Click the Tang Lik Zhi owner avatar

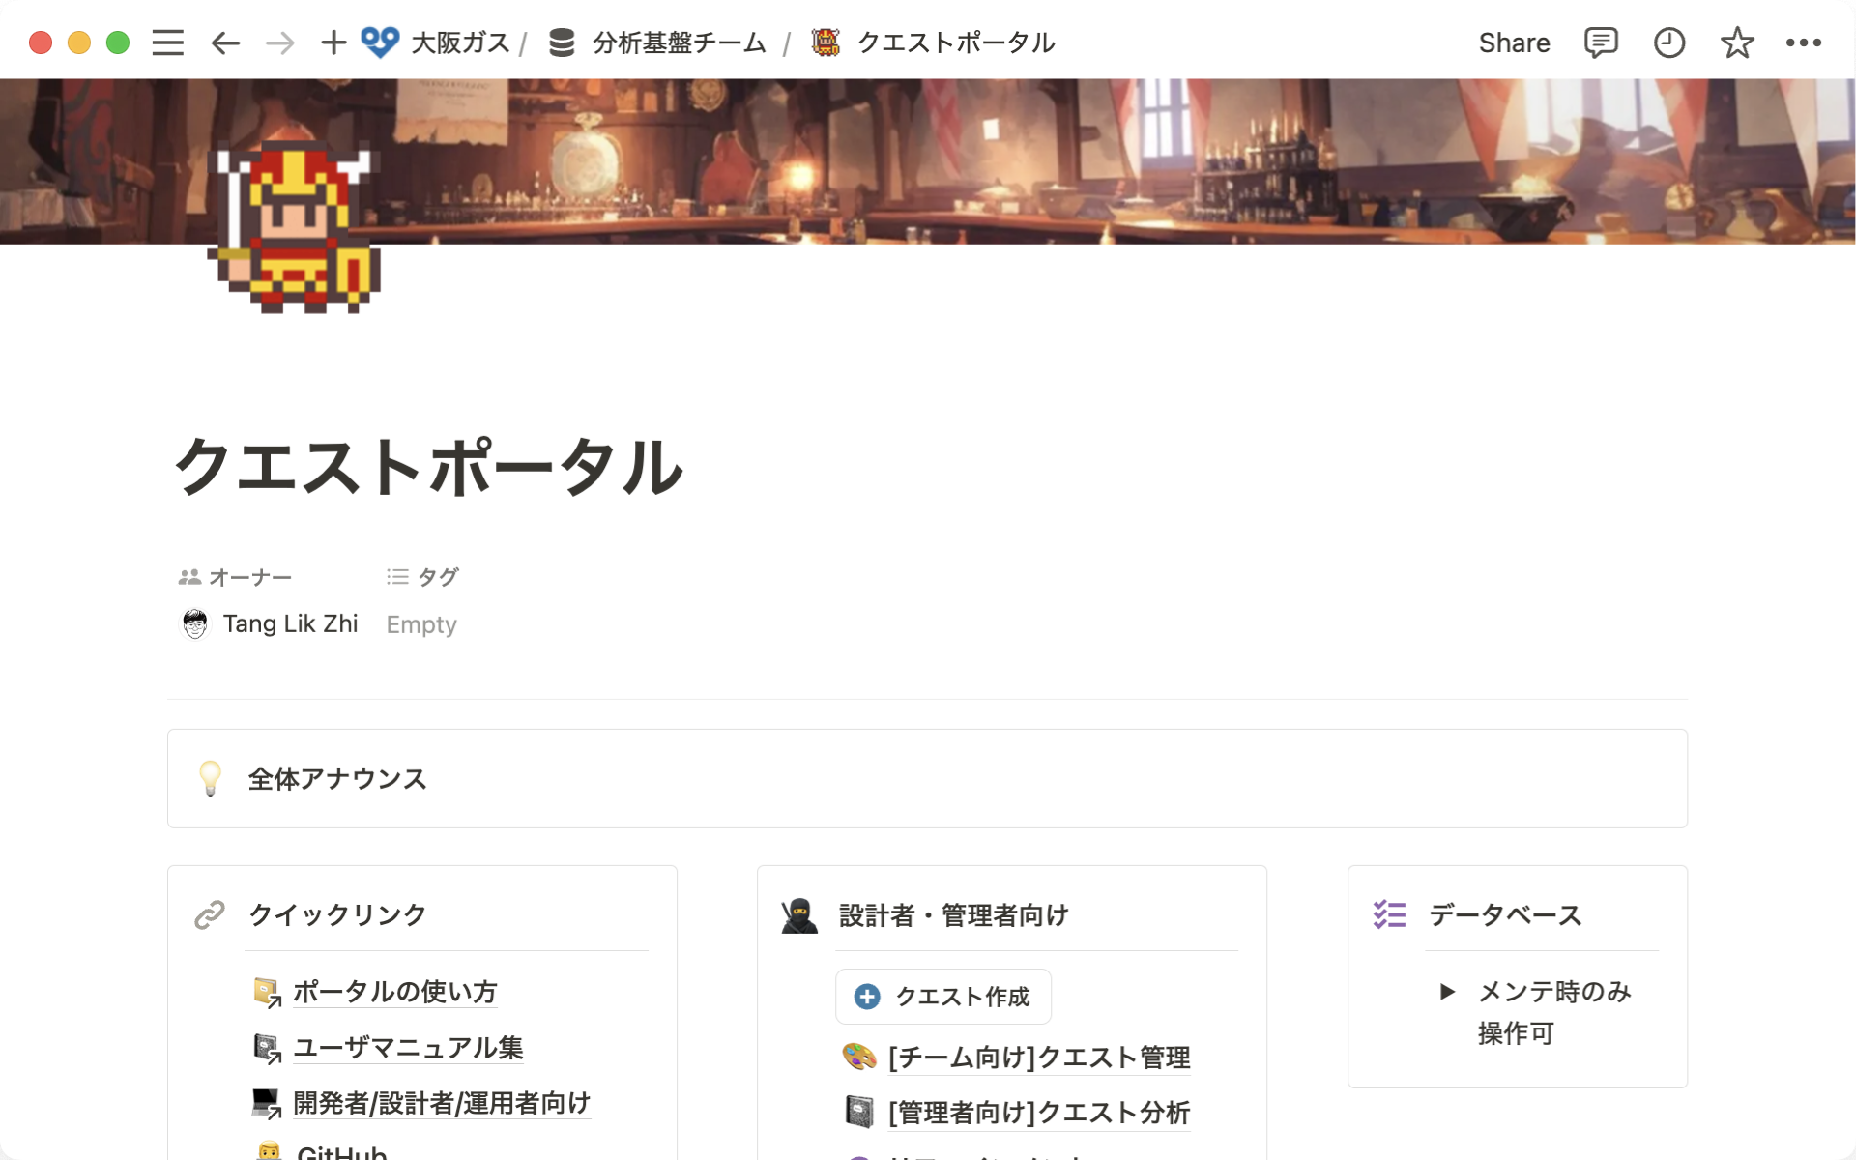tap(195, 623)
